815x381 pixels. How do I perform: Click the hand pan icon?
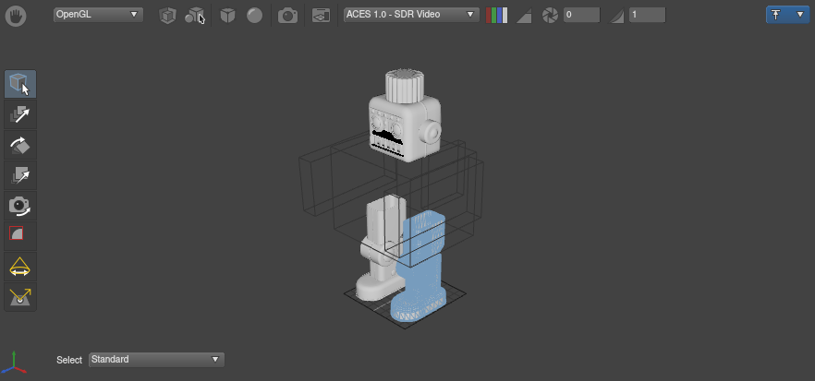click(x=16, y=16)
